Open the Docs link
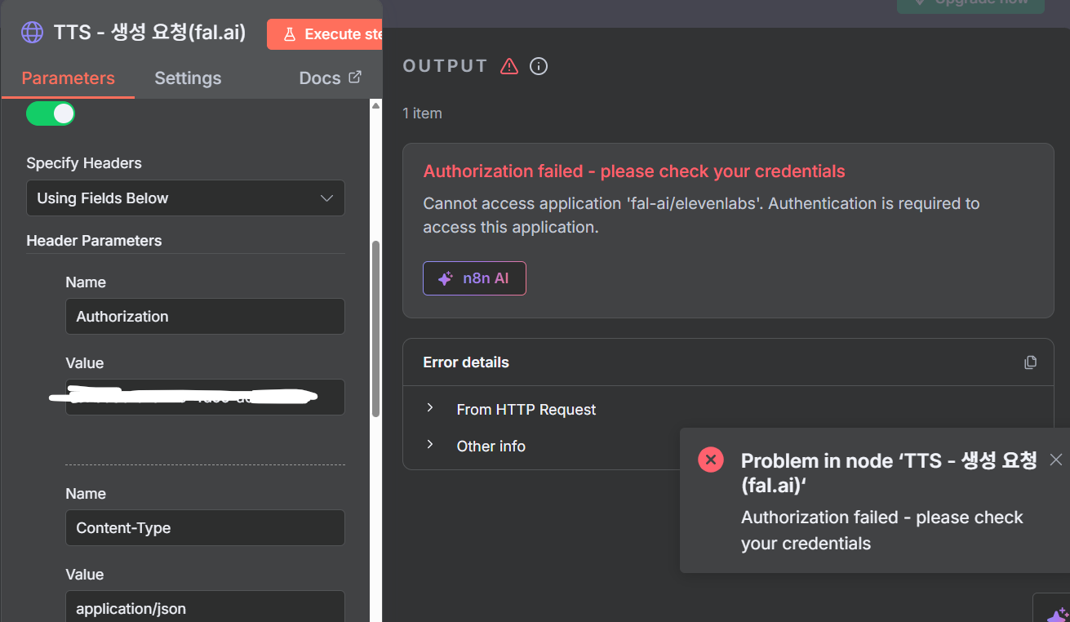The image size is (1070, 622). pos(320,78)
